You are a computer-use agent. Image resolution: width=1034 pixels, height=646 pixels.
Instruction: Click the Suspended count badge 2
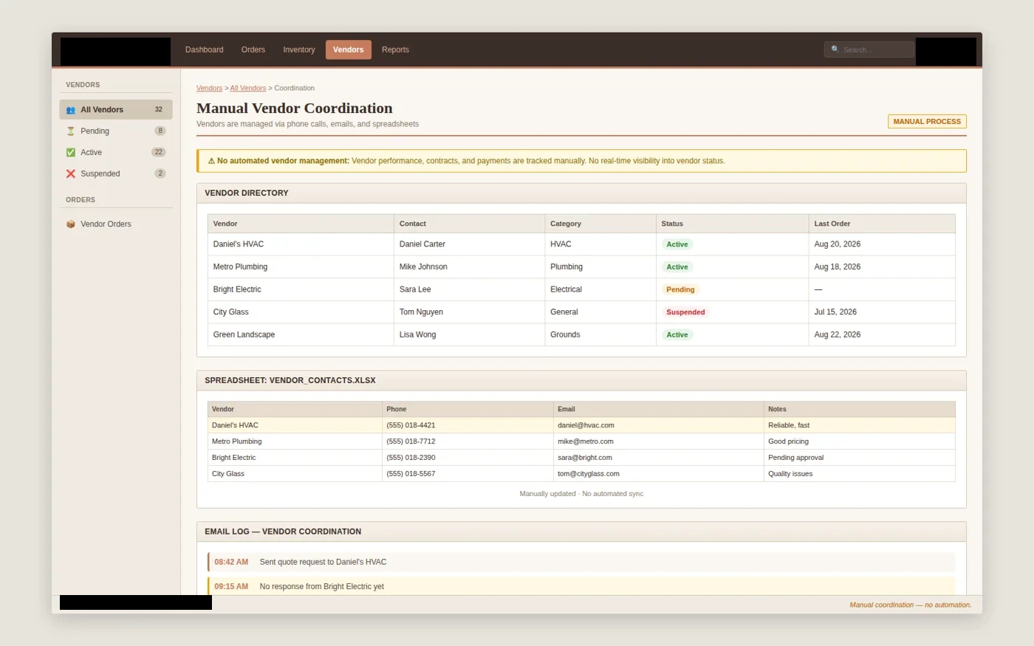[160, 173]
